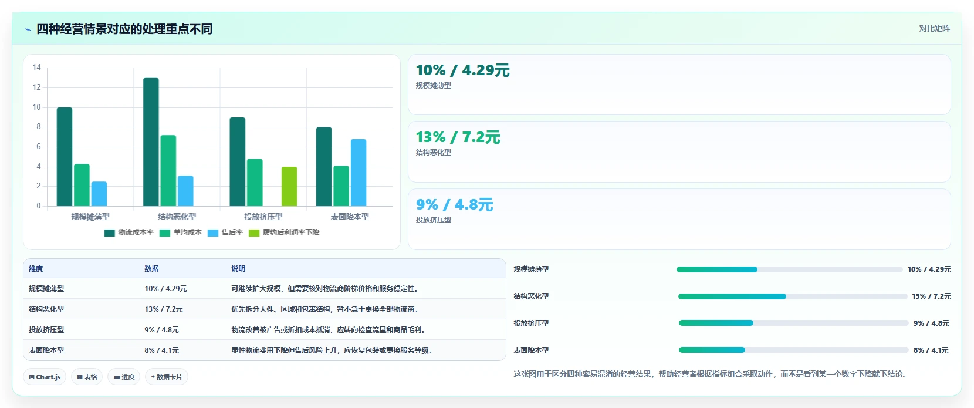Select the 结构恶化型 table row label
This screenshot has width=974, height=408.
pos(46,309)
